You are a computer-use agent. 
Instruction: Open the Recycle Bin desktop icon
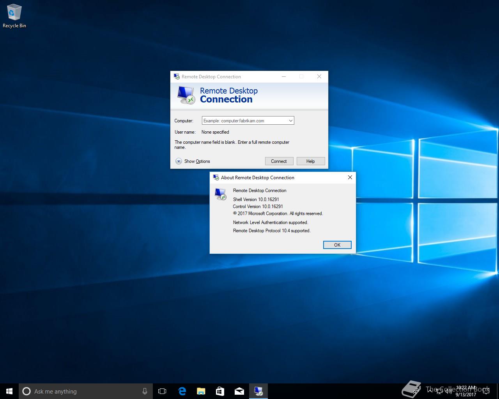pyautogui.click(x=14, y=16)
